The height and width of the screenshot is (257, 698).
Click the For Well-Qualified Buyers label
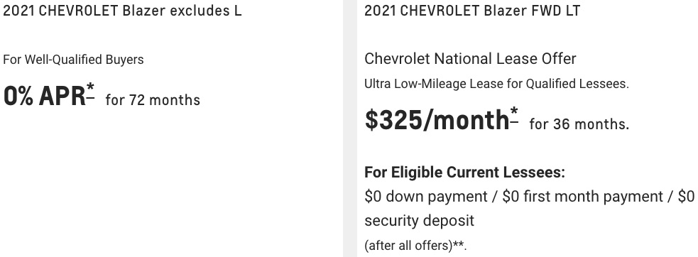point(73,60)
